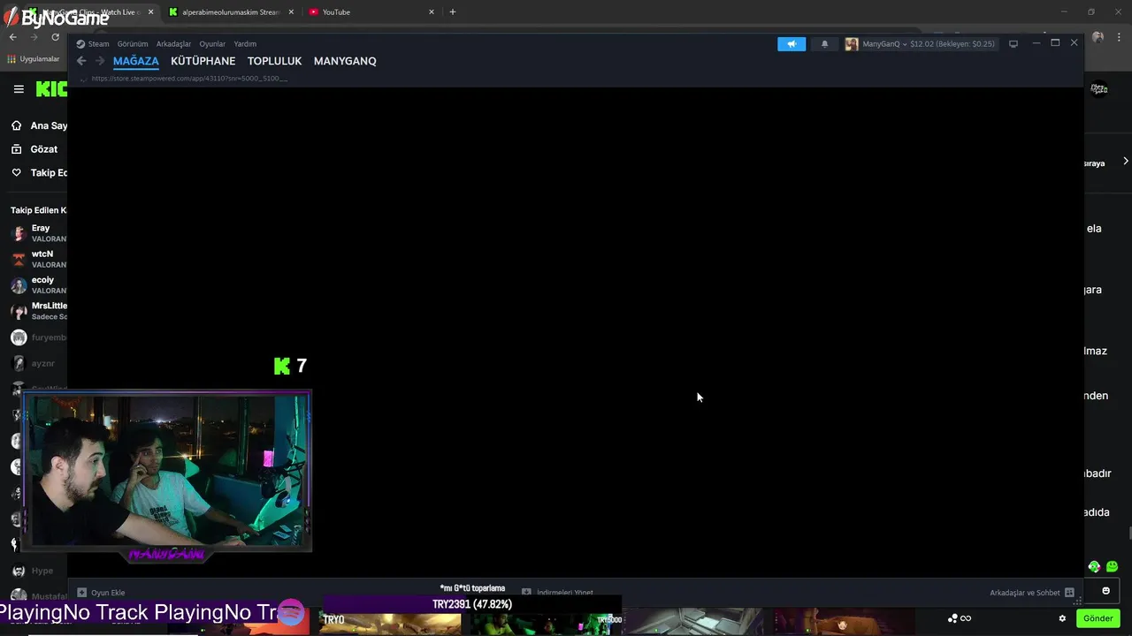Open the Oyunlar menu

212,44
